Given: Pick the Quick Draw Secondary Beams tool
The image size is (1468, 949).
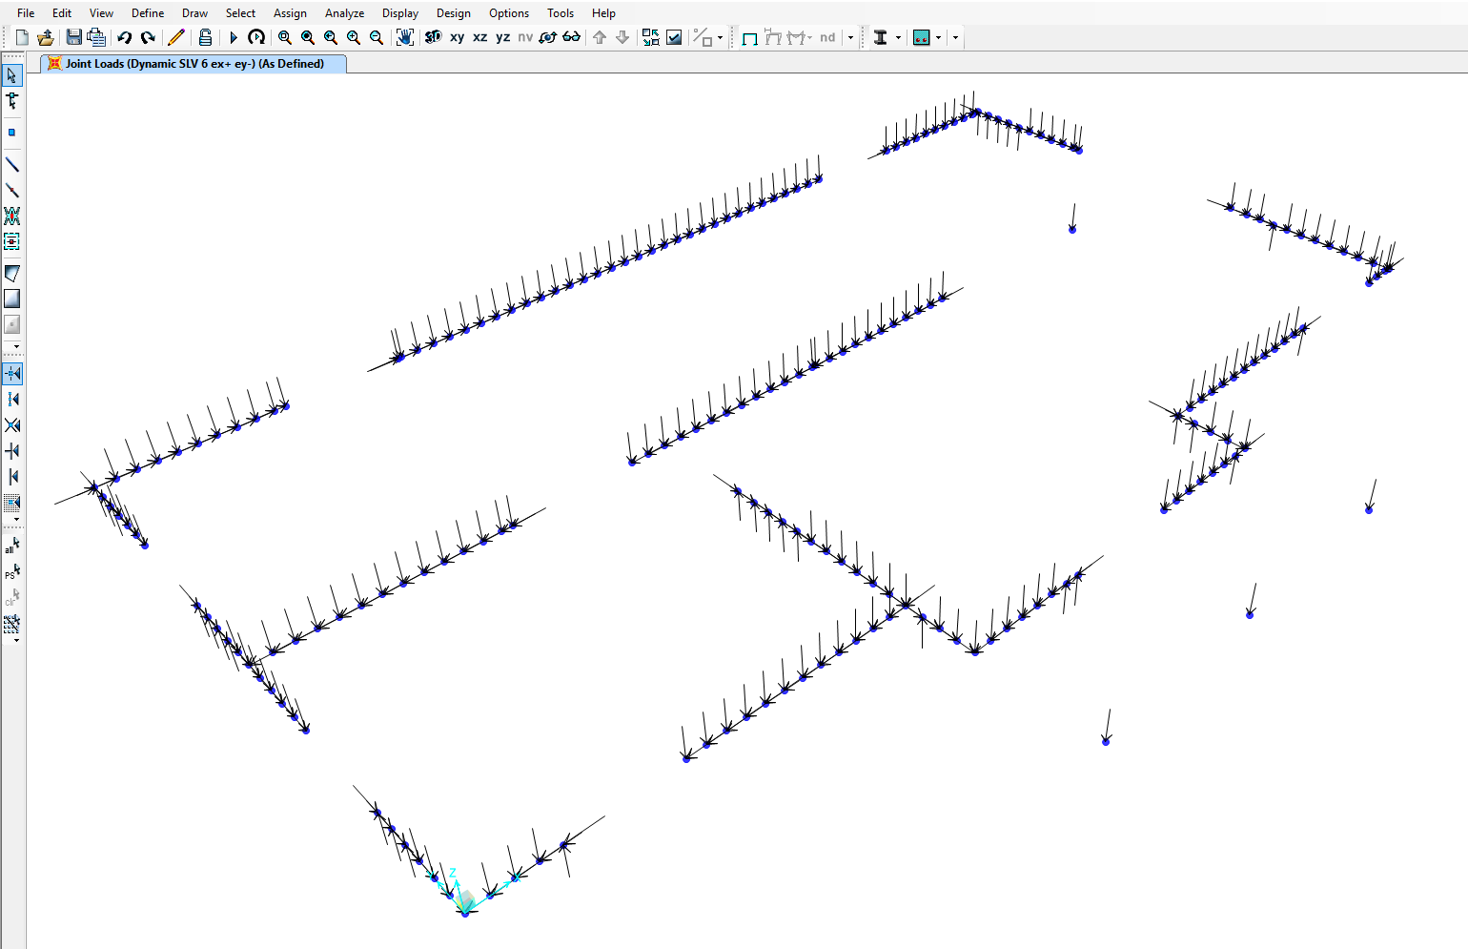Looking at the screenshot, I should (12, 242).
